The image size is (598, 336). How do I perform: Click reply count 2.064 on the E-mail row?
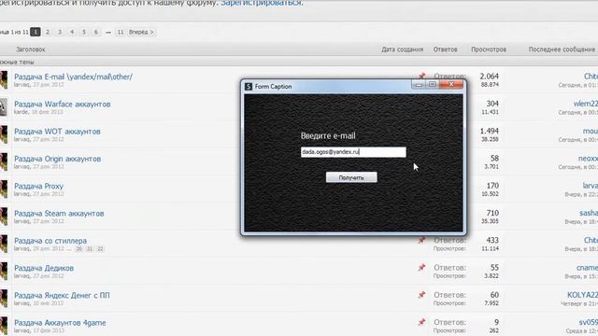pos(490,77)
